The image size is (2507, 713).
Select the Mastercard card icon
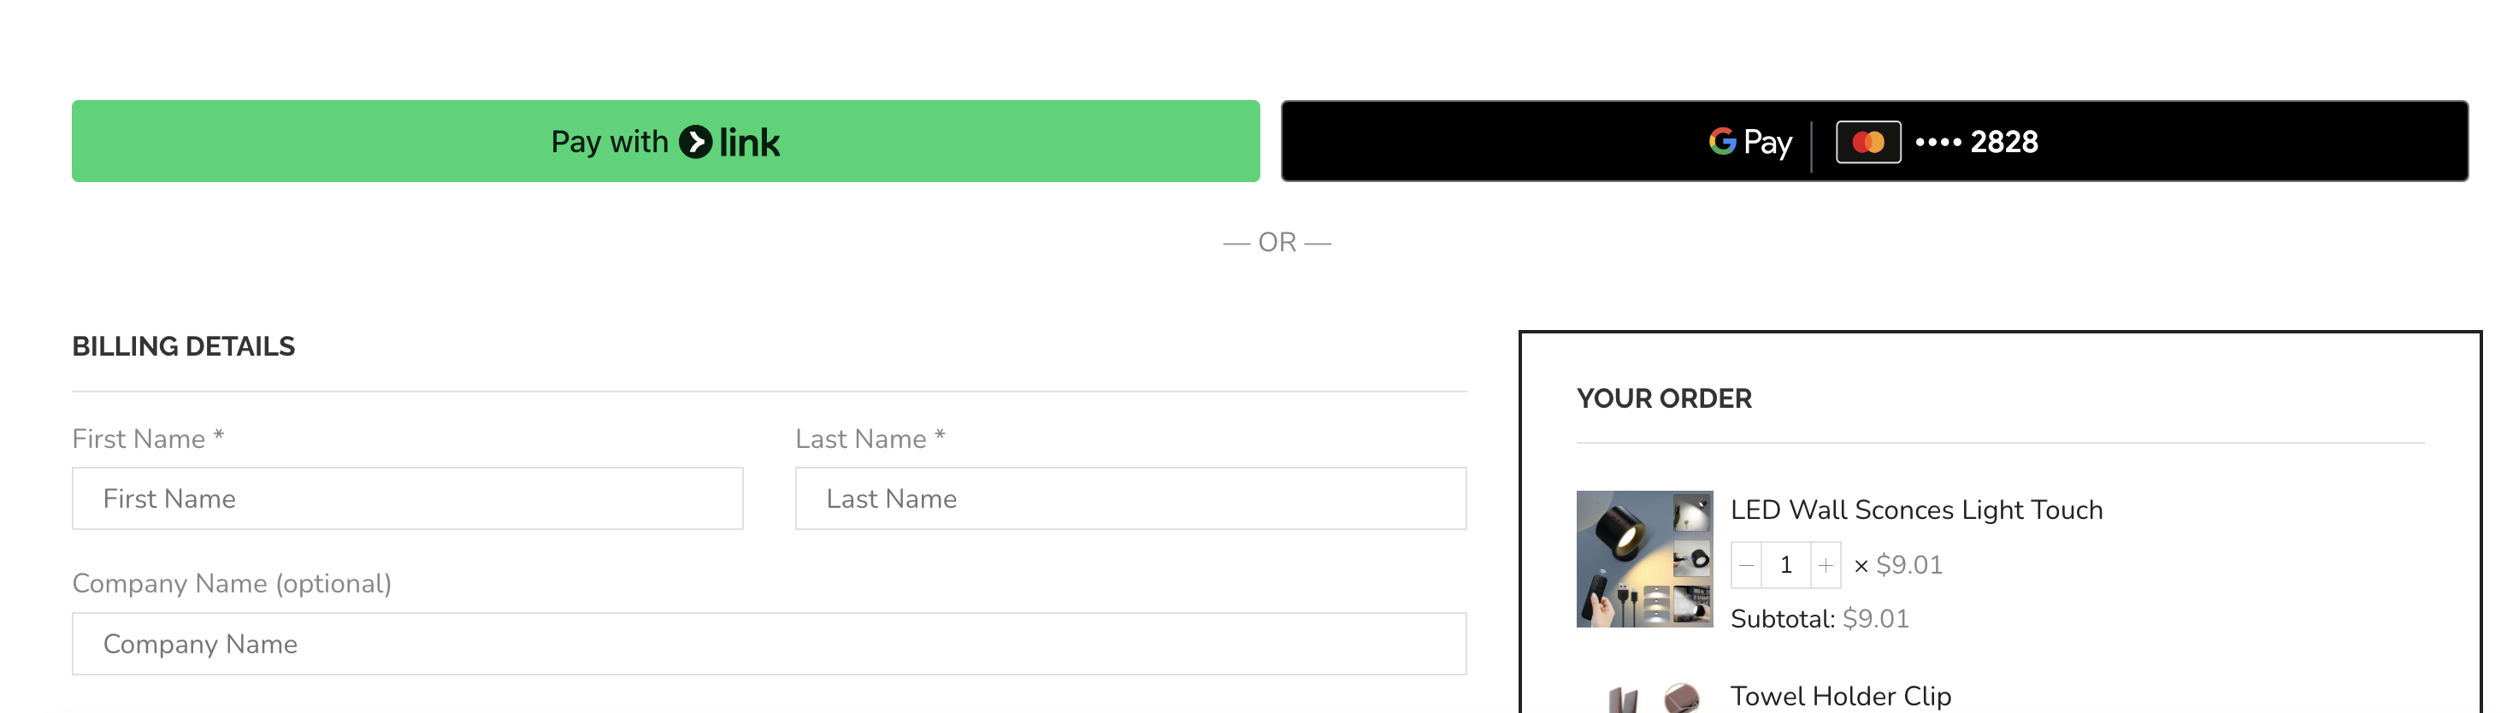(1867, 142)
